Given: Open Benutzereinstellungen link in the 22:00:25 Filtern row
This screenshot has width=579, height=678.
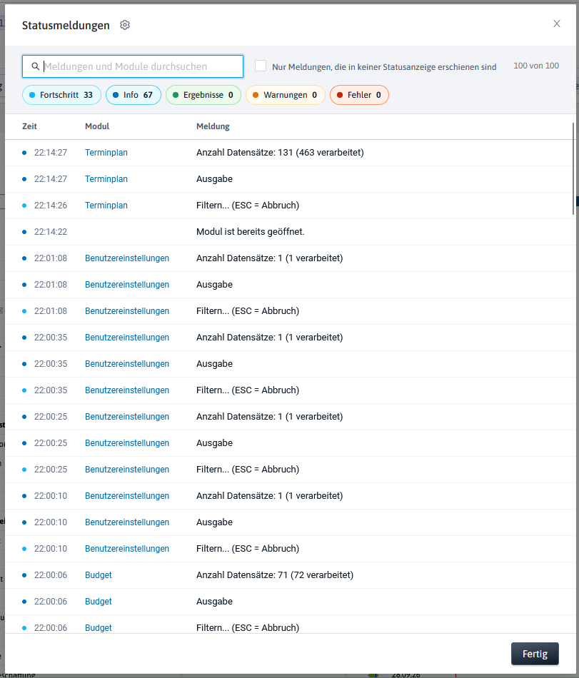Looking at the screenshot, I should [x=126, y=469].
